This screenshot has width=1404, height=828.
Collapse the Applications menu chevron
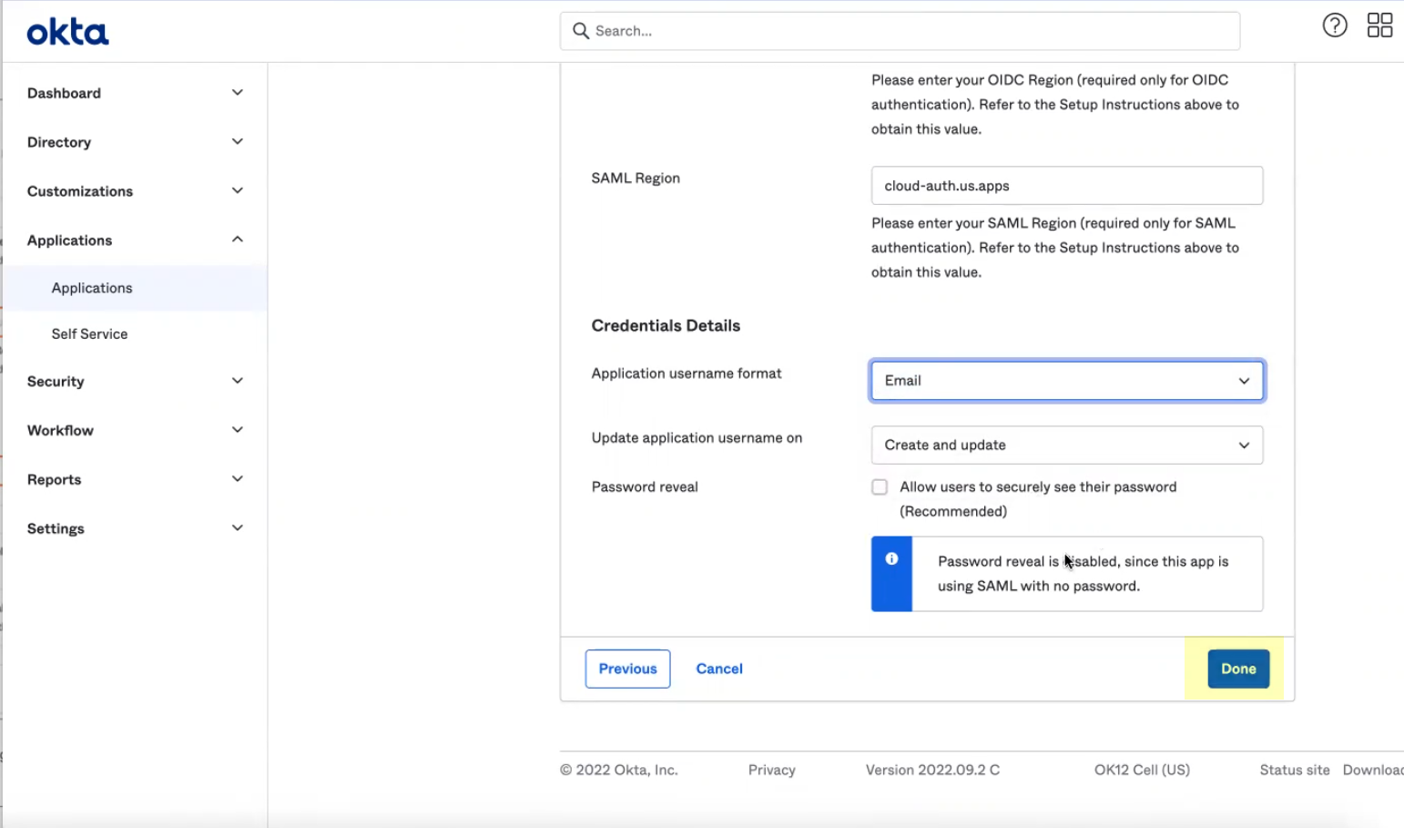238,240
